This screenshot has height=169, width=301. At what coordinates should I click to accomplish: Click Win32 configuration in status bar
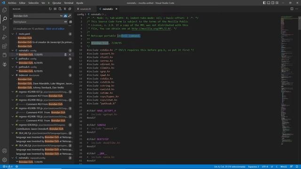284,167
